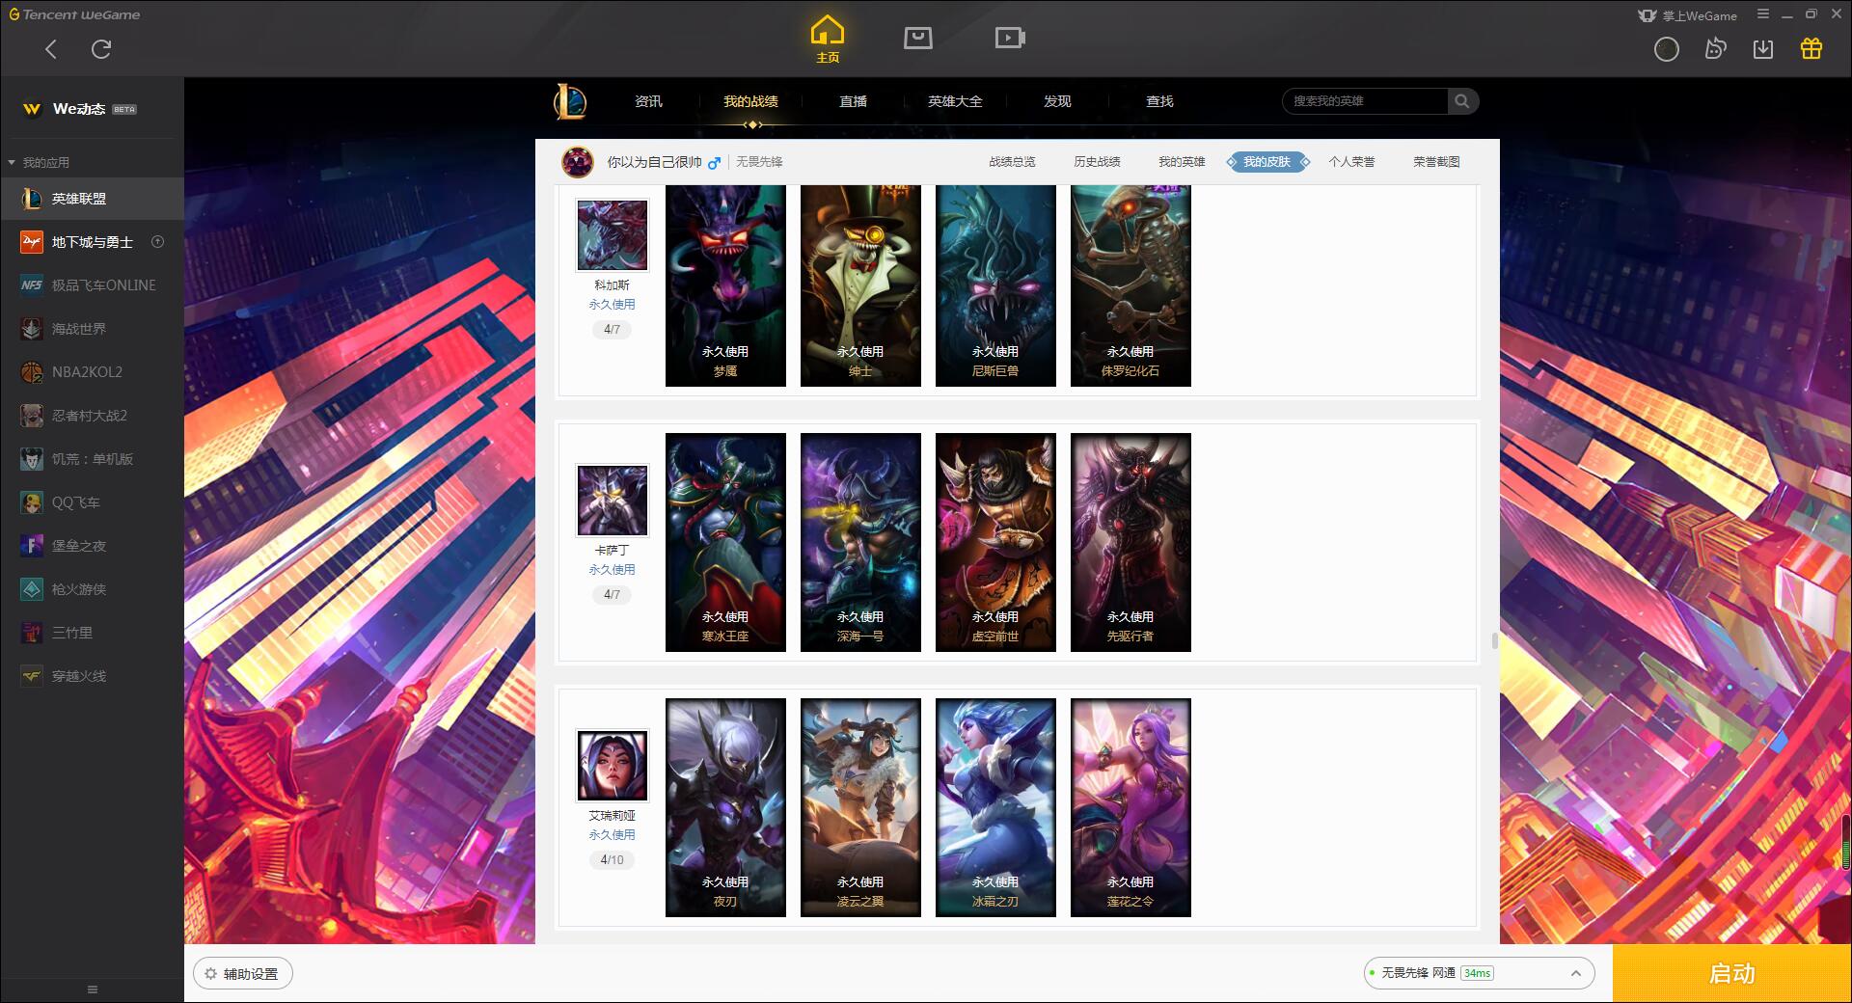Screen dimensions: 1852x1003
Task: Click the We动态 sidebar entry
Action: point(92,109)
